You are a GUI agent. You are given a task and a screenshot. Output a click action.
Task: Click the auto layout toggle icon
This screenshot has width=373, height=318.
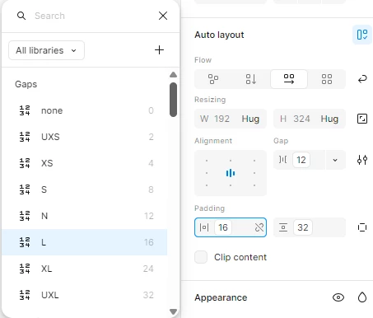362,35
